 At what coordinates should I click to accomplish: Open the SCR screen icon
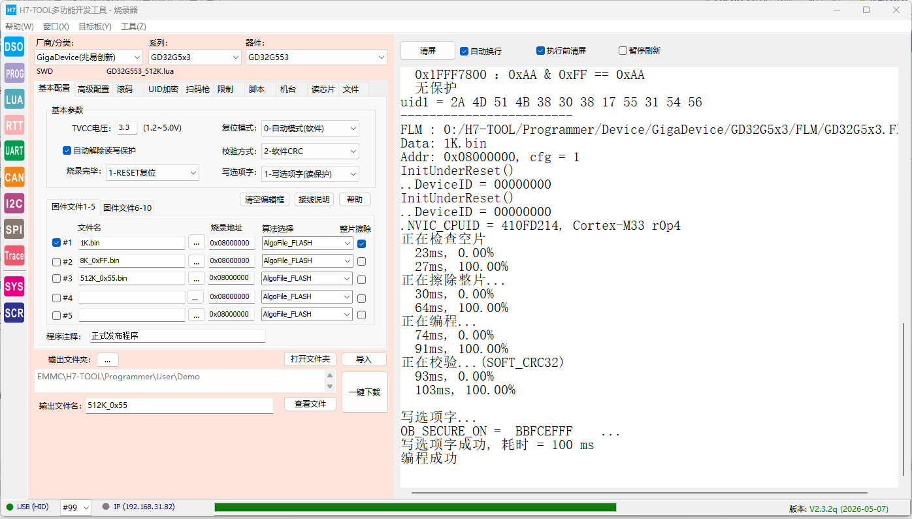pos(14,313)
